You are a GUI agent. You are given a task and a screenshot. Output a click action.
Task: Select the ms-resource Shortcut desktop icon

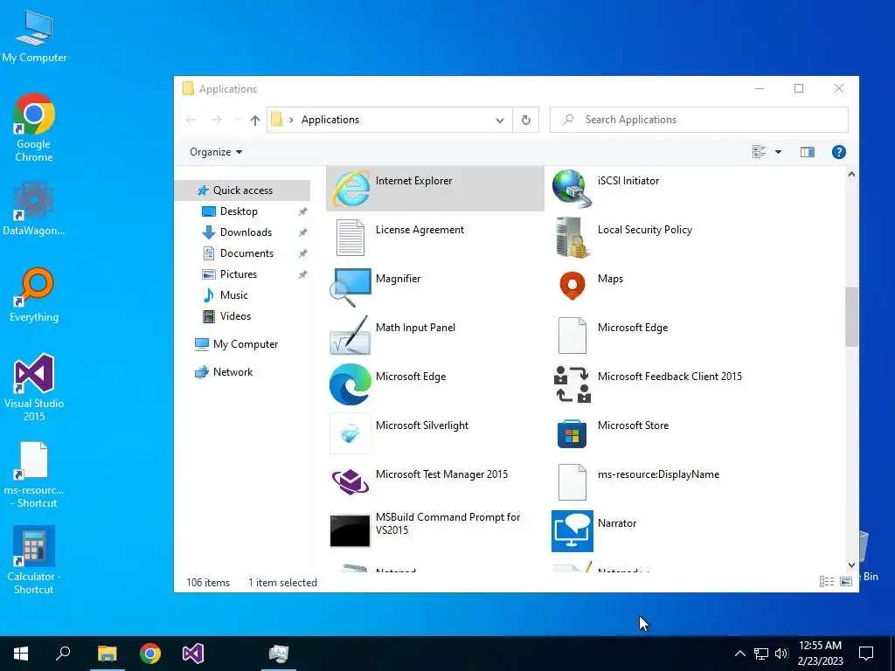34,474
